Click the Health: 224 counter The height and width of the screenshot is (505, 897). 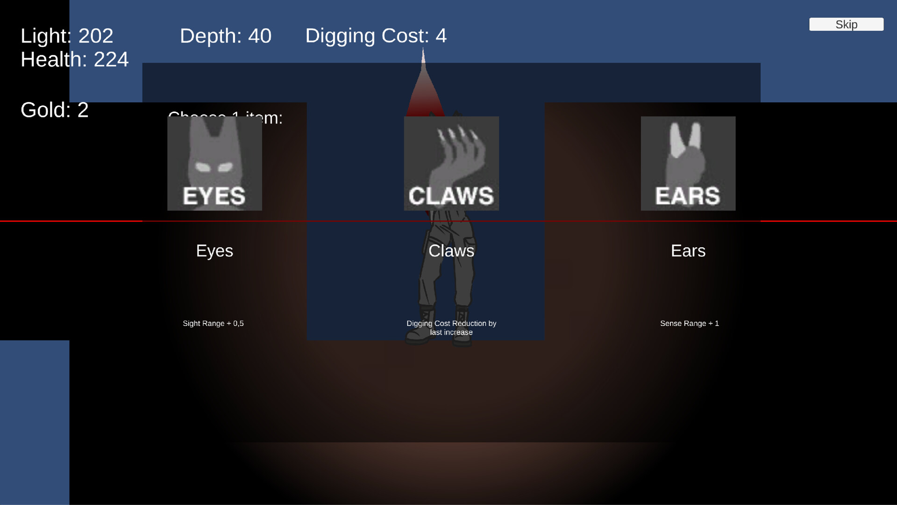(74, 60)
